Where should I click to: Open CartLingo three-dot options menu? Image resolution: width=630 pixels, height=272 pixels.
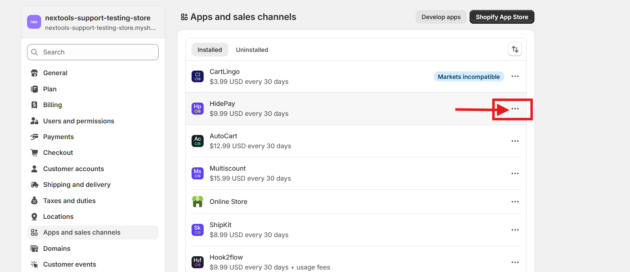pyautogui.click(x=515, y=76)
